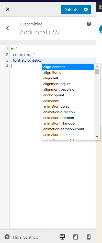Open publish settings gear icon
102x243 pixels.
tap(86, 10)
